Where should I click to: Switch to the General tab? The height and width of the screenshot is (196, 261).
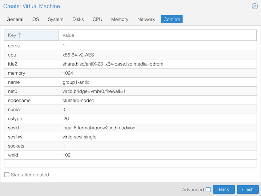coord(15,19)
